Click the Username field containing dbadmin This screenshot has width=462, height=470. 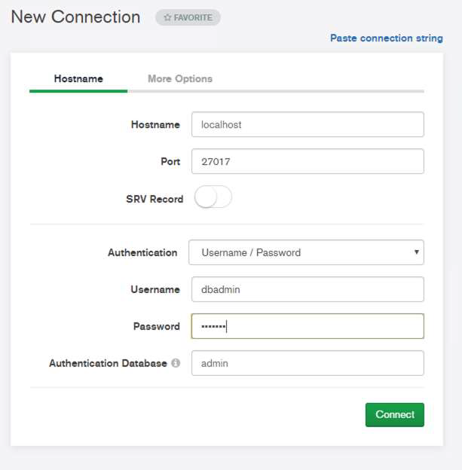(307, 289)
